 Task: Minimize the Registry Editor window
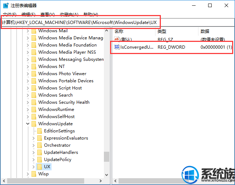194,5
